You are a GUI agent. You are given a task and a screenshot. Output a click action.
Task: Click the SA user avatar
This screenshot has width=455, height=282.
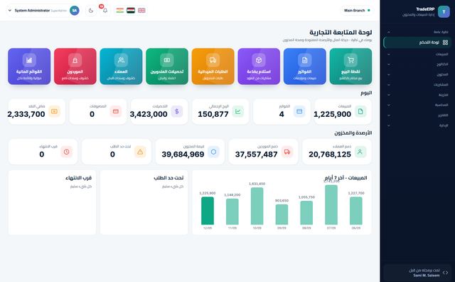click(x=75, y=11)
